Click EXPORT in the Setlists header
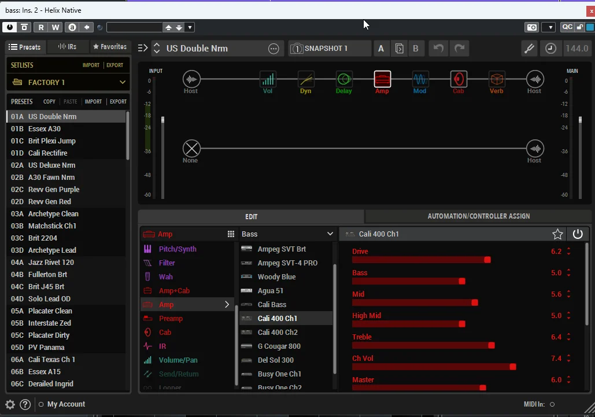The image size is (595, 417). click(x=114, y=65)
